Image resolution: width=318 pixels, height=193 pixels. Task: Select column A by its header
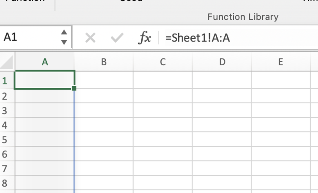(45, 62)
